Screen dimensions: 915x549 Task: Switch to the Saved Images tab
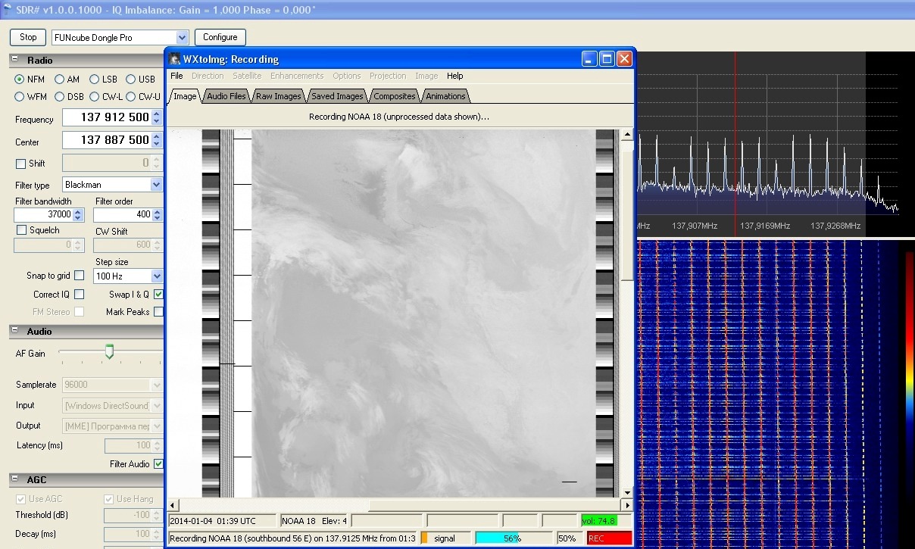coord(337,96)
